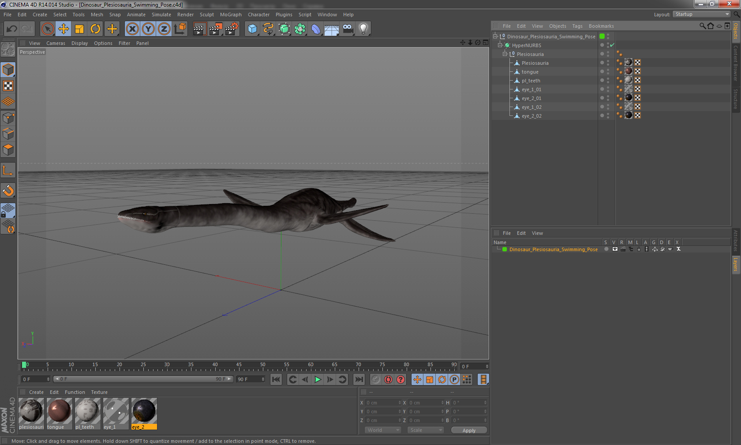Switch to Points mode

tap(8, 118)
